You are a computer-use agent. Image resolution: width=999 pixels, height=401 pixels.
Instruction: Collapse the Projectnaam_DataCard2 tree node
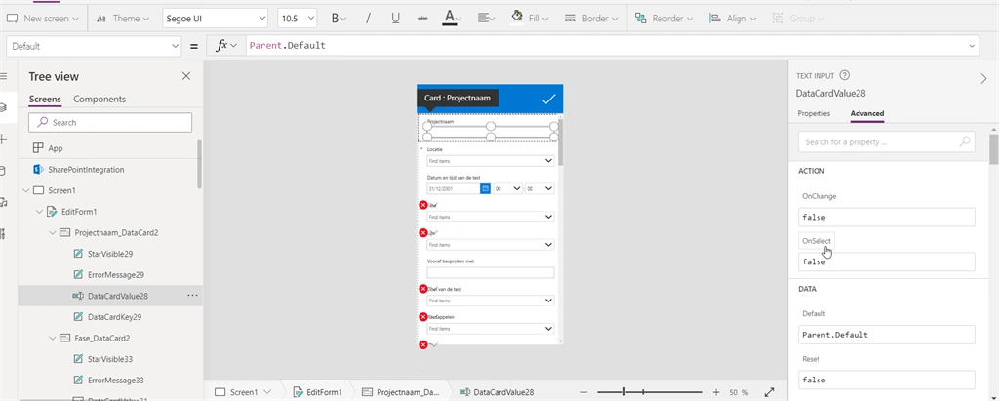pos(53,232)
